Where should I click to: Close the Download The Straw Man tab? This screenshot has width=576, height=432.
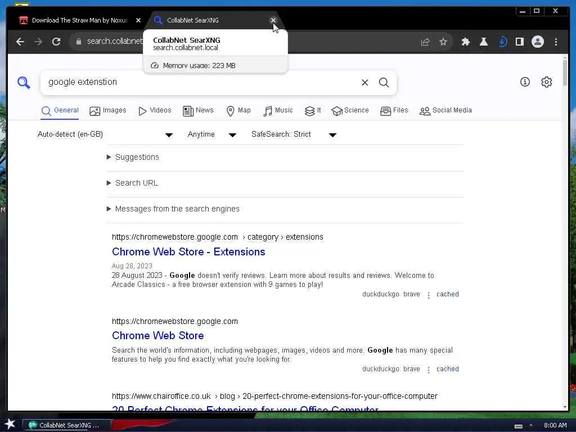138,20
